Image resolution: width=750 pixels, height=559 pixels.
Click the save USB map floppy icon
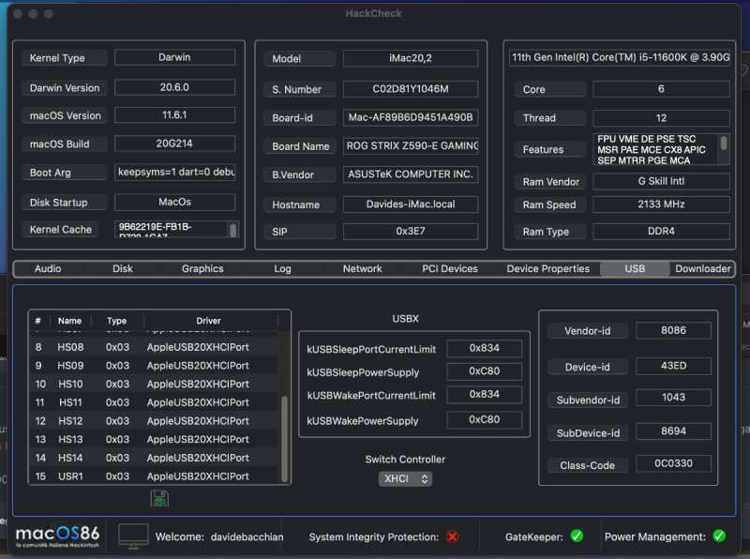pyautogui.click(x=159, y=498)
